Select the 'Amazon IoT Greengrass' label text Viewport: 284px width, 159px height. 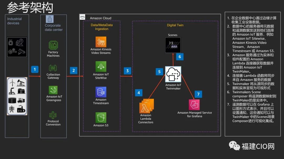click(54, 98)
